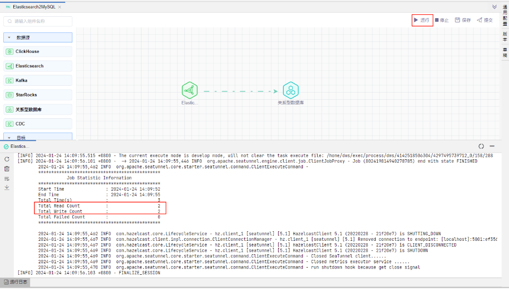Select the 关系型数据库 node on canvas
The width and height of the screenshot is (509, 289).
[290, 91]
